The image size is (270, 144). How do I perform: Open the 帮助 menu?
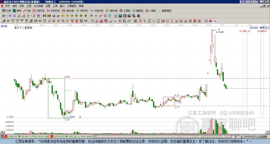point(81,6)
